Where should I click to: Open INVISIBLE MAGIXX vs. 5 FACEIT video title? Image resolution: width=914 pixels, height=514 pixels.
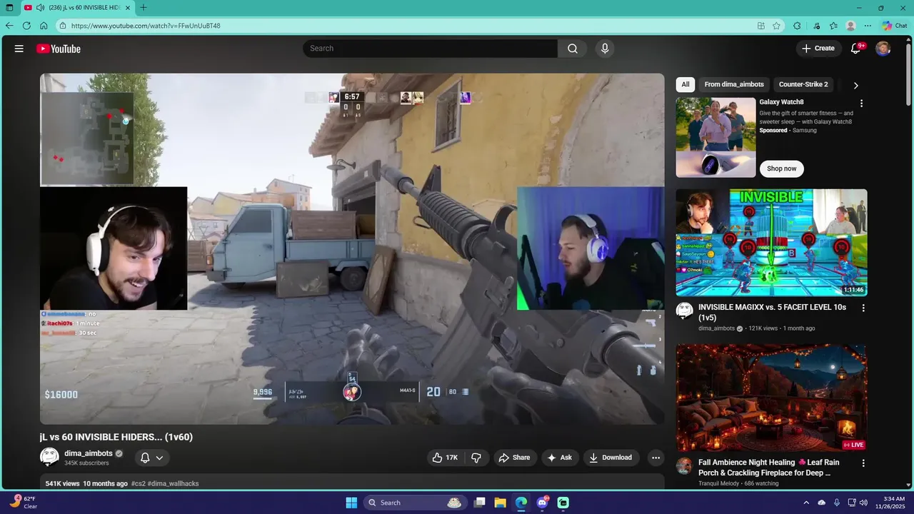(772, 312)
